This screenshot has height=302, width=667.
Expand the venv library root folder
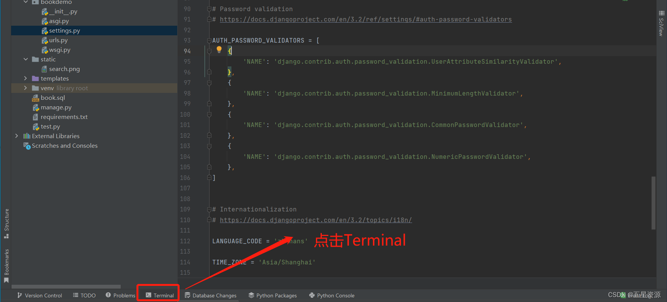pos(26,88)
